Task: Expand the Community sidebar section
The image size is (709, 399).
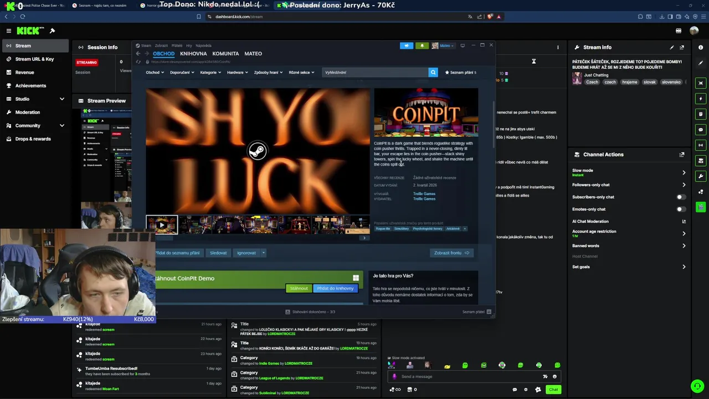Action: click(35, 125)
